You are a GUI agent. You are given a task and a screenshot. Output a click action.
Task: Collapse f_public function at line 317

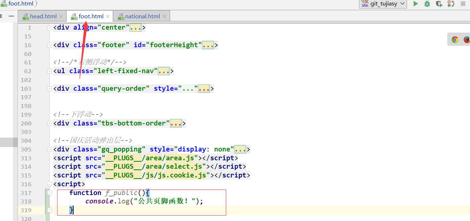[x=49, y=193]
